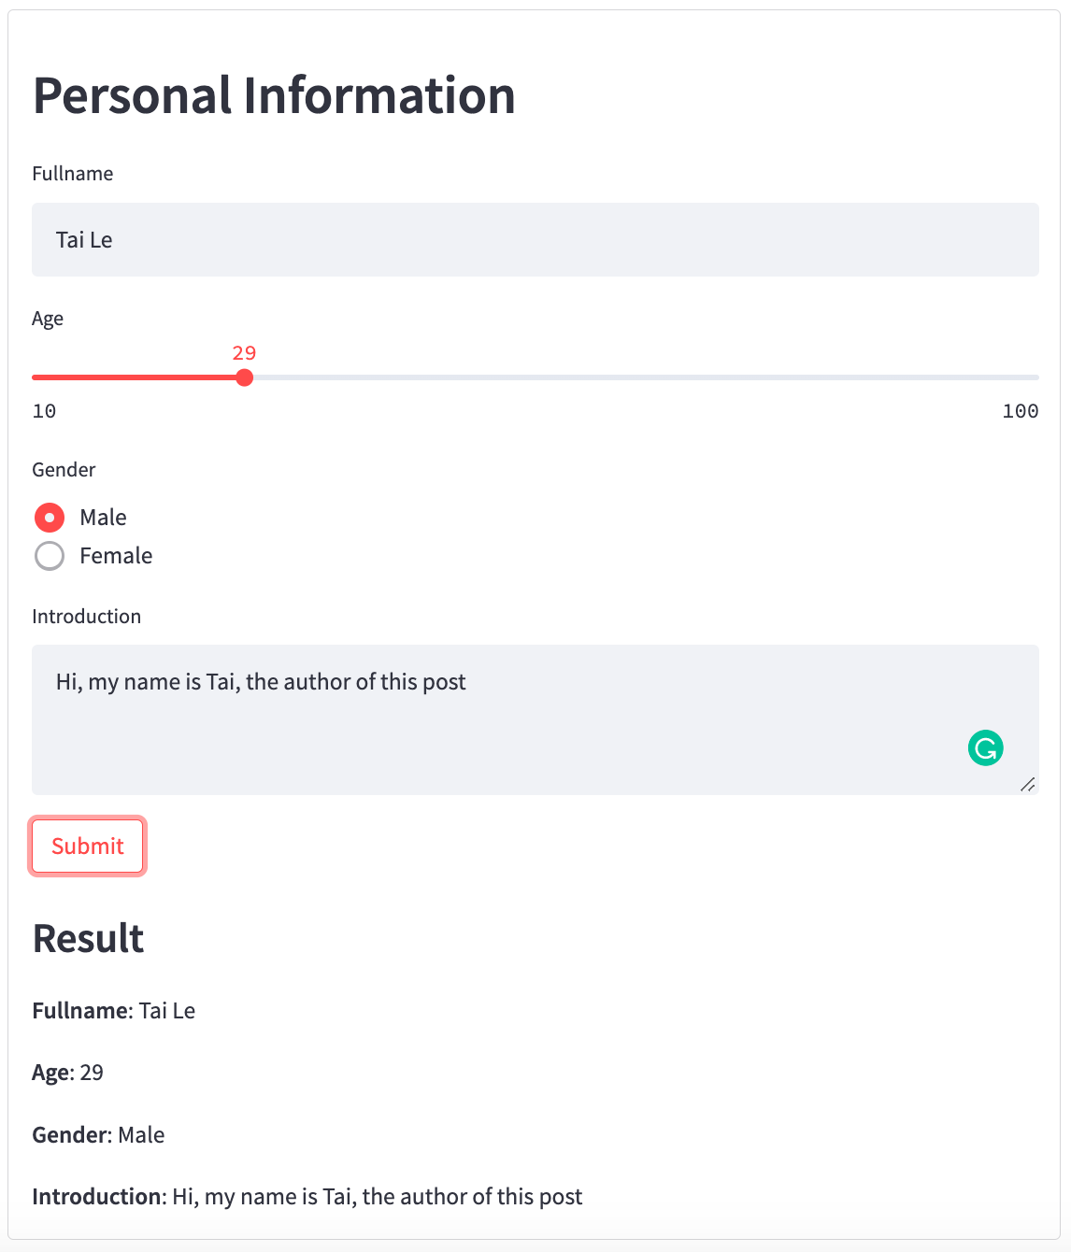The image size is (1071, 1252).
Task: Click the Submit button
Action: [88, 847]
